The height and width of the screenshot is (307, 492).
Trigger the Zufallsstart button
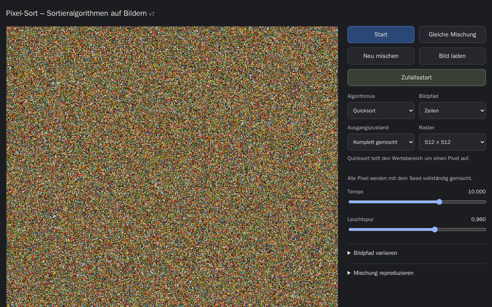(417, 78)
